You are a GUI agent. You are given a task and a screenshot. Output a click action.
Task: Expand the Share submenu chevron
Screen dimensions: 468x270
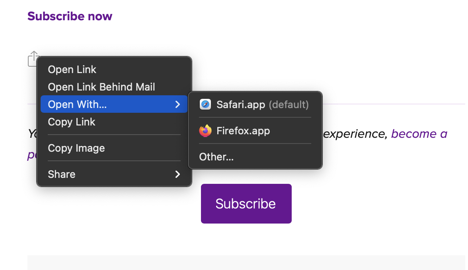tap(177, 174)
